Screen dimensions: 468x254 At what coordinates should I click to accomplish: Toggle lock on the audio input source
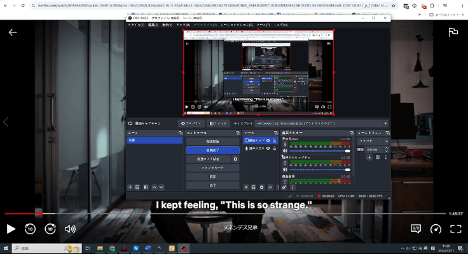click(x=274, y=148)
